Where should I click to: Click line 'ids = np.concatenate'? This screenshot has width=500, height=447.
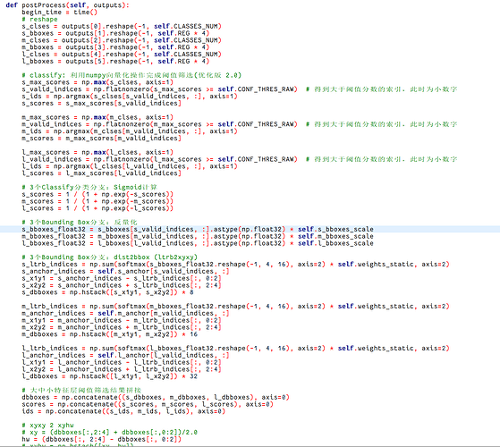pos(123,411)
